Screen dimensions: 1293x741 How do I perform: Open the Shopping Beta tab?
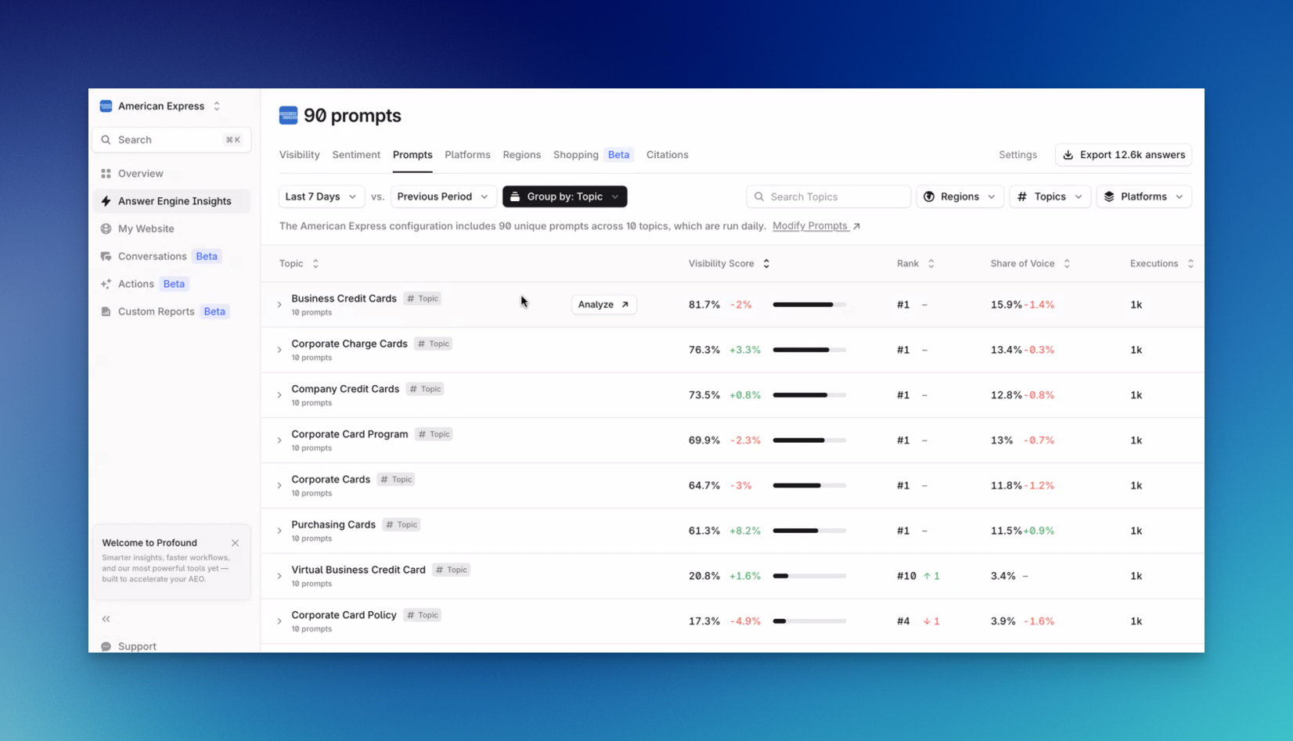pos(592,155)
